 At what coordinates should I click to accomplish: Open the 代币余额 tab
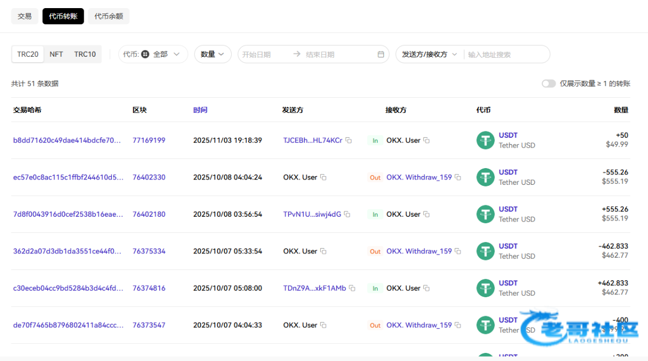(109, 16)
